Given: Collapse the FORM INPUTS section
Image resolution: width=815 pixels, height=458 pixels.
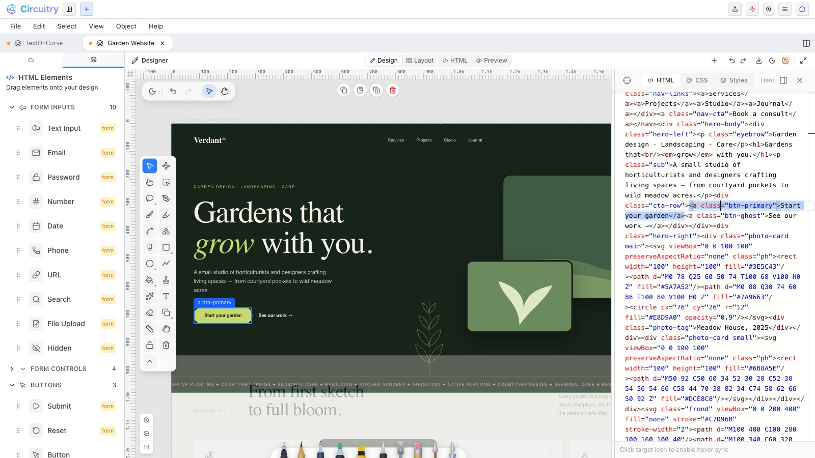Looking at the screenshot, I should click(12, 107).
